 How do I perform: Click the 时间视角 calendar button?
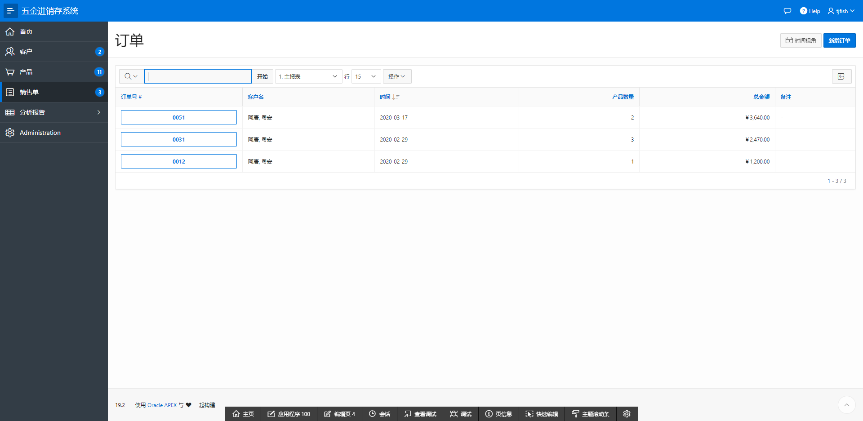tap(801, 40)
